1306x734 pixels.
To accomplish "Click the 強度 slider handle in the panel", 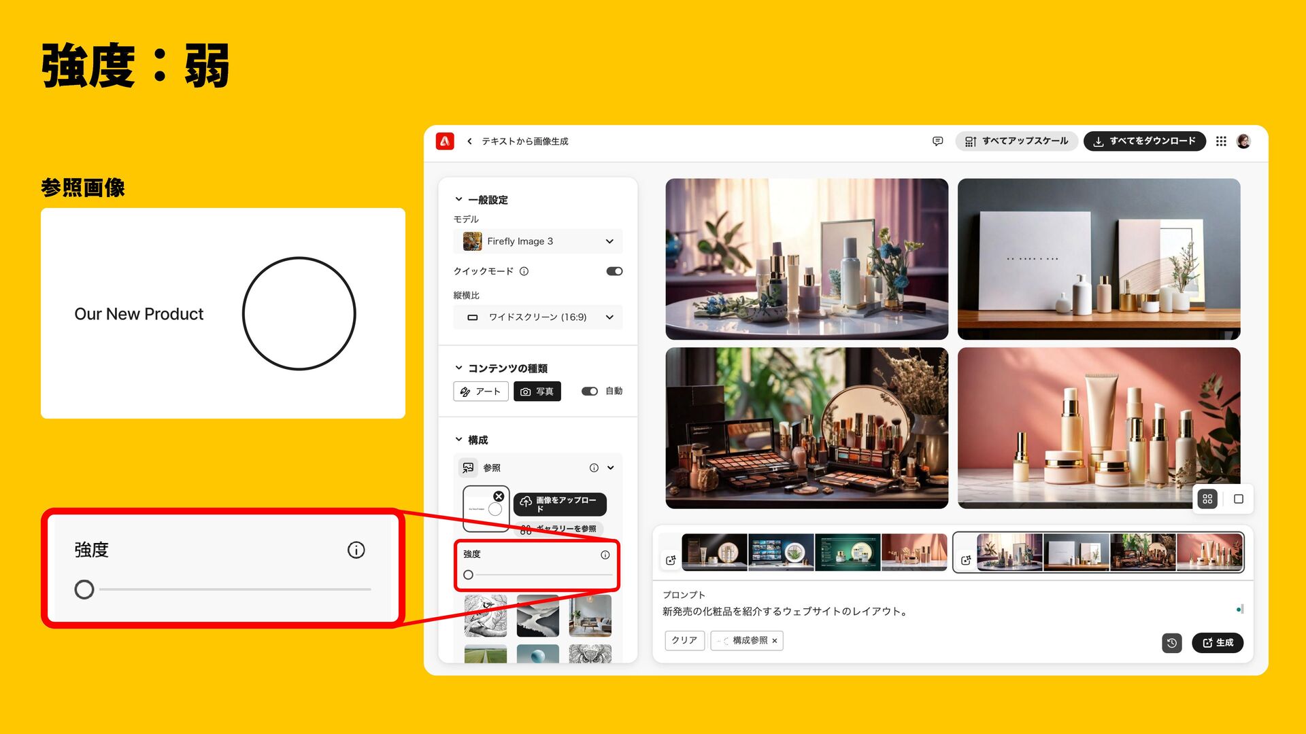I will point(468,575).
